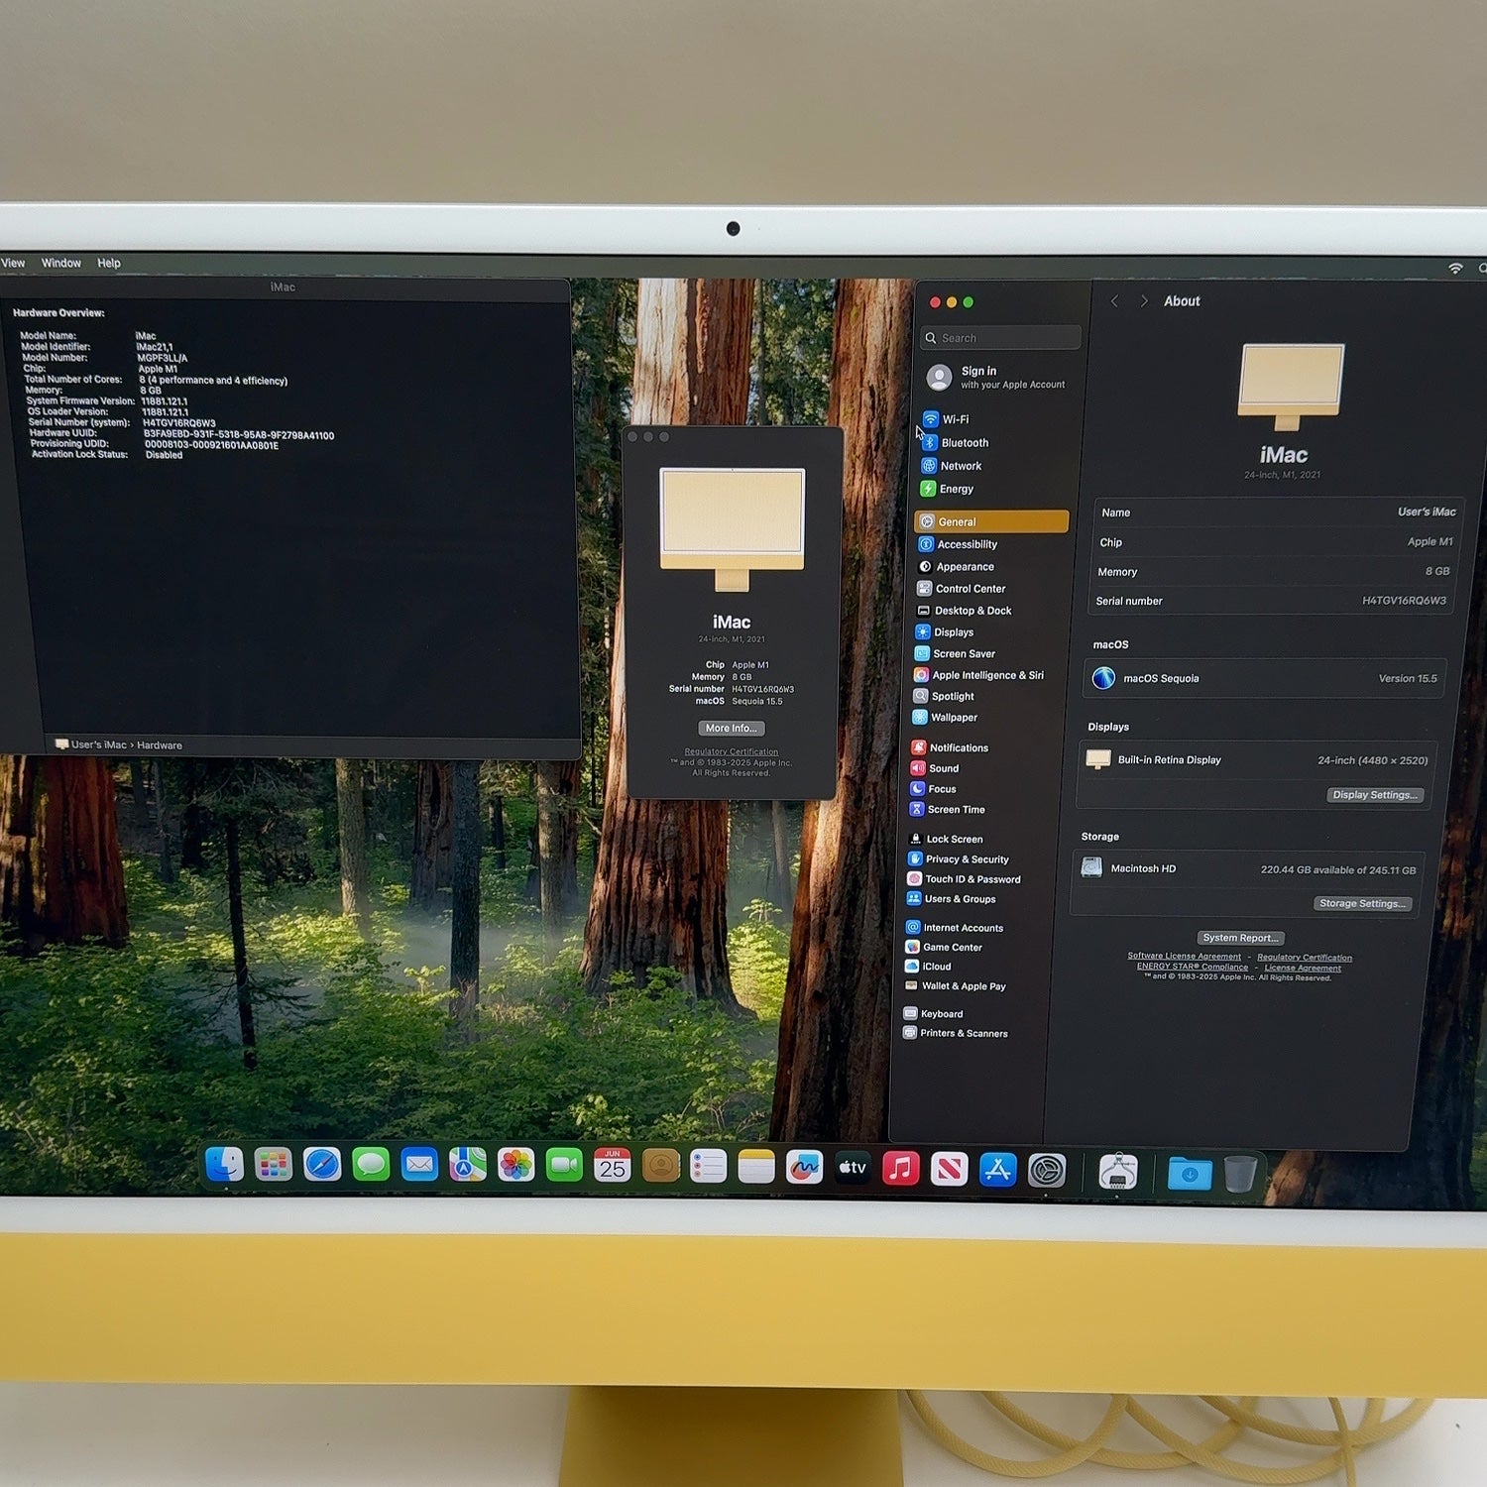1487x1487 pixels.
Task: Open Displays in Settings sidebar
Action: (989, 632)
